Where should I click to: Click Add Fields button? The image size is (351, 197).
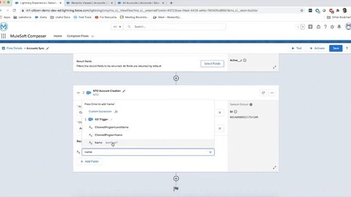(89, 161)
